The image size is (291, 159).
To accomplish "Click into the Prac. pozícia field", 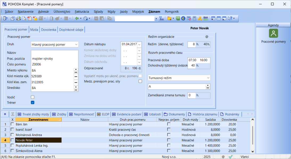I will pyautogui.click(x=54, y=58).
